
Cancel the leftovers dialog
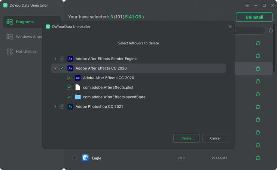tap(215, 138)
